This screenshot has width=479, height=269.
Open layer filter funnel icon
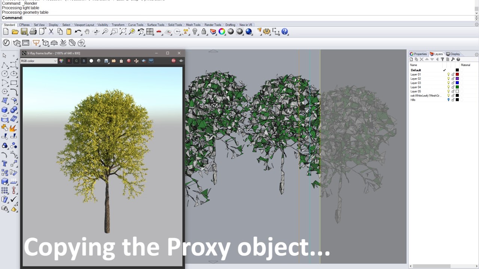[x=442, y=59]
